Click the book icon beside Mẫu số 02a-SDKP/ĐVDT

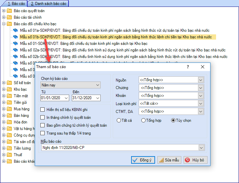tap(16, 50)
